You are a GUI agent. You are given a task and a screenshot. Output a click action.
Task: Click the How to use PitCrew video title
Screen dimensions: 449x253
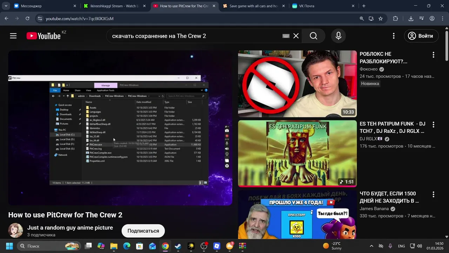pos(65,215)
